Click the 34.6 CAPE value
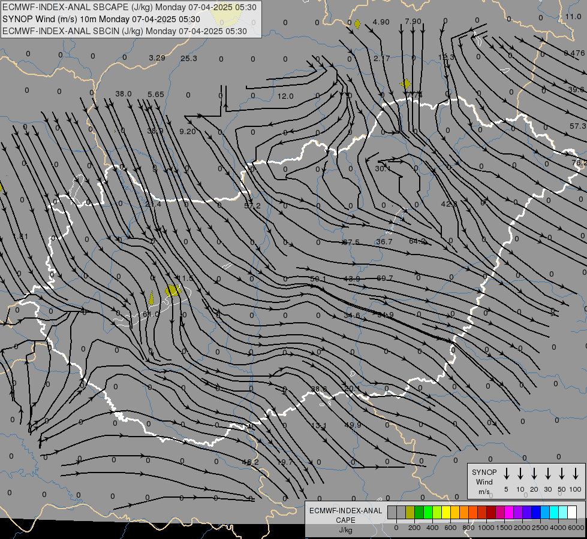The image size is (587, 539). pyautogui.click(x=352, y=316)
